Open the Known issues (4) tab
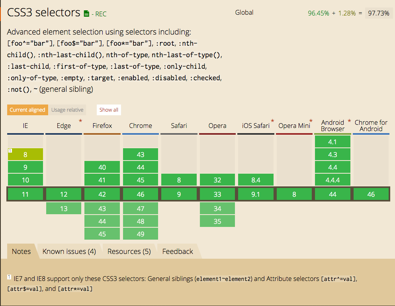Image resolution: width=395 pixels, height=306 pixels. click(x=69, y=251)
